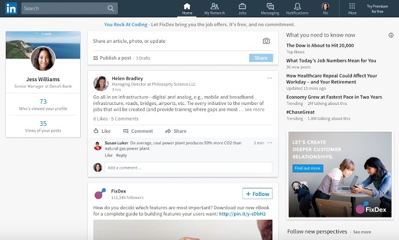This screenshot has height=240, width=399.
Task: Click the Jess Williams name
Action: click(43, 79)
